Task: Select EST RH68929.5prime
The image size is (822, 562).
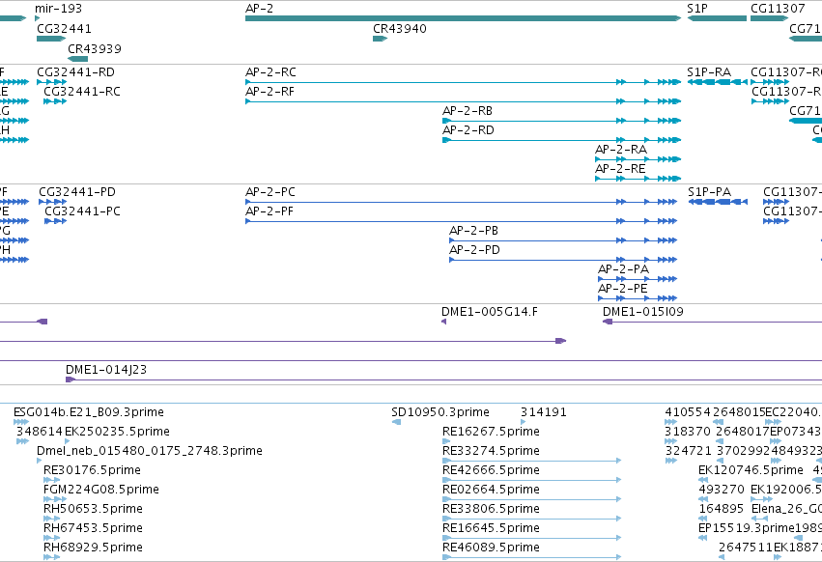Action: point(51,557)
